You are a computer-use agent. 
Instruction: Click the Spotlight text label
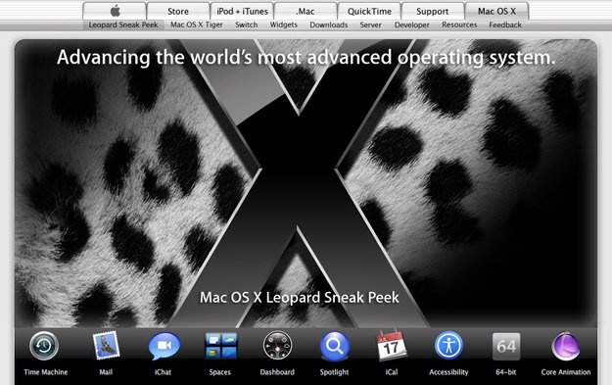[334, 372]
